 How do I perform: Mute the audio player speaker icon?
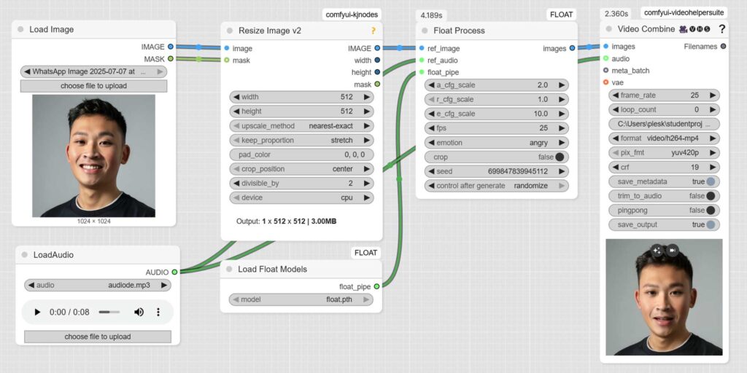pos(139,312)
